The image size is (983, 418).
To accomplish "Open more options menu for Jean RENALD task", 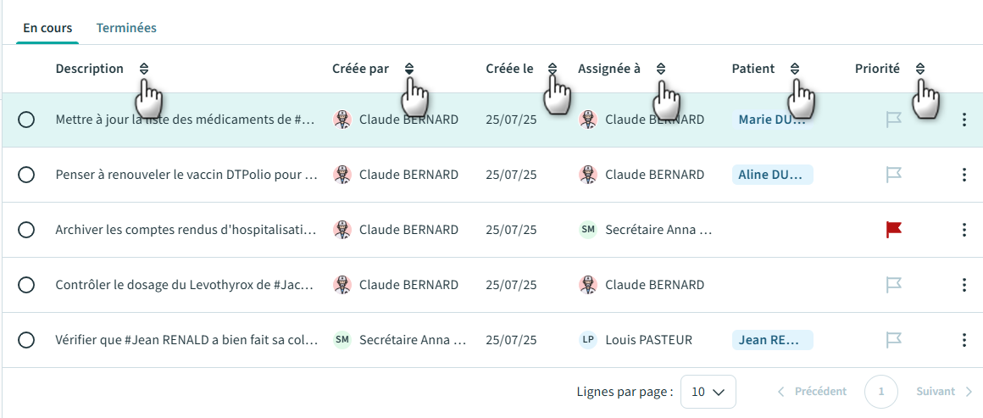I will point(964,340).
